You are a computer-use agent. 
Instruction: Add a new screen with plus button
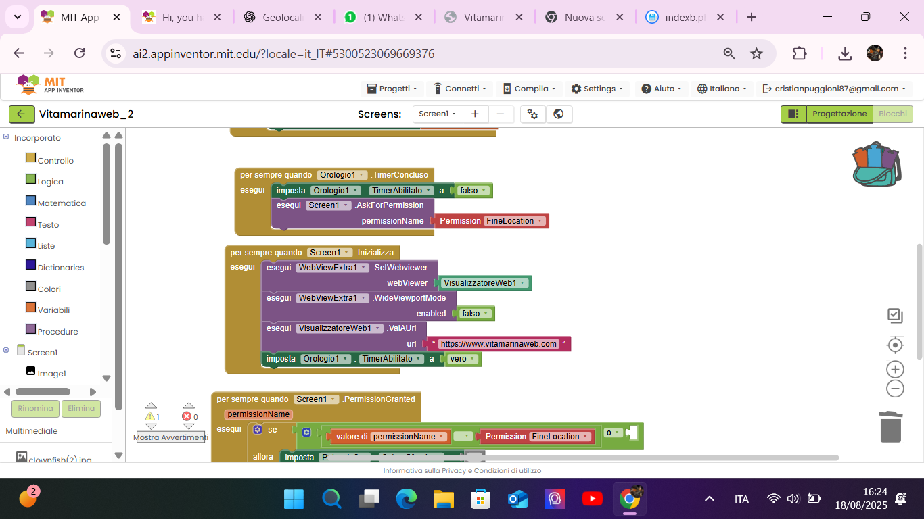[475, 114]
